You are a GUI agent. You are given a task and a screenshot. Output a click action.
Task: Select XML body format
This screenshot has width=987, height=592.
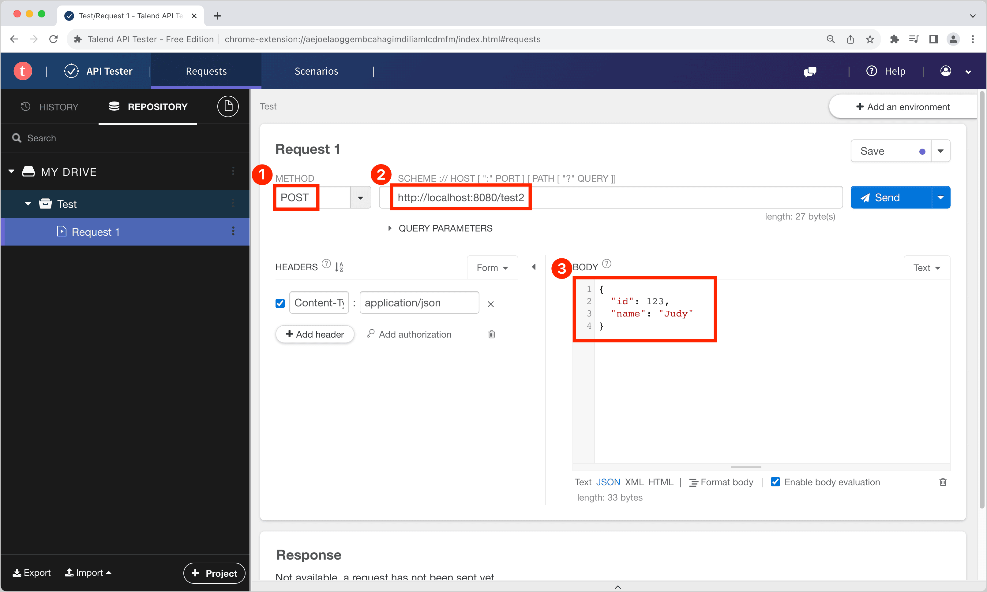point(634,482)
